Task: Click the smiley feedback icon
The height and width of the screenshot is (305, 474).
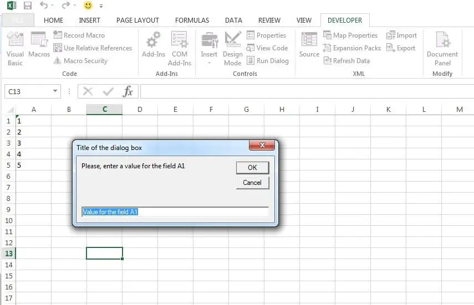Action: [x=88, y=5]
